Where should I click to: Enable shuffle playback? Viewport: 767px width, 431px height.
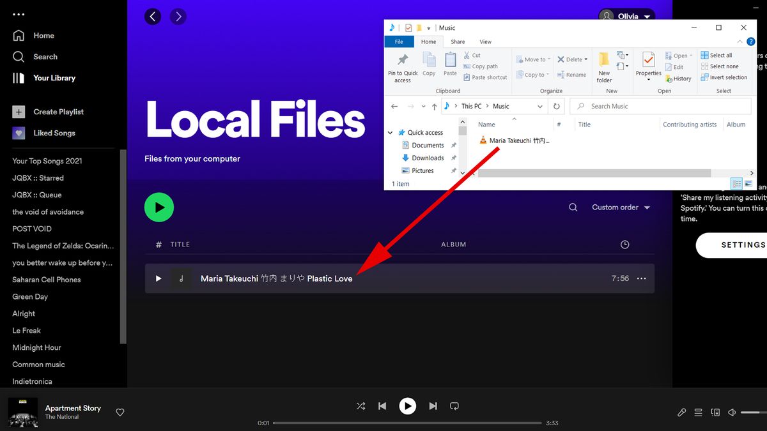pyautogui.click(x=360, y=405)
